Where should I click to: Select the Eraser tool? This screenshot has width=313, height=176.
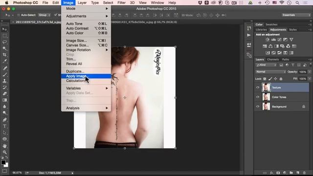[x=5, y=94]
